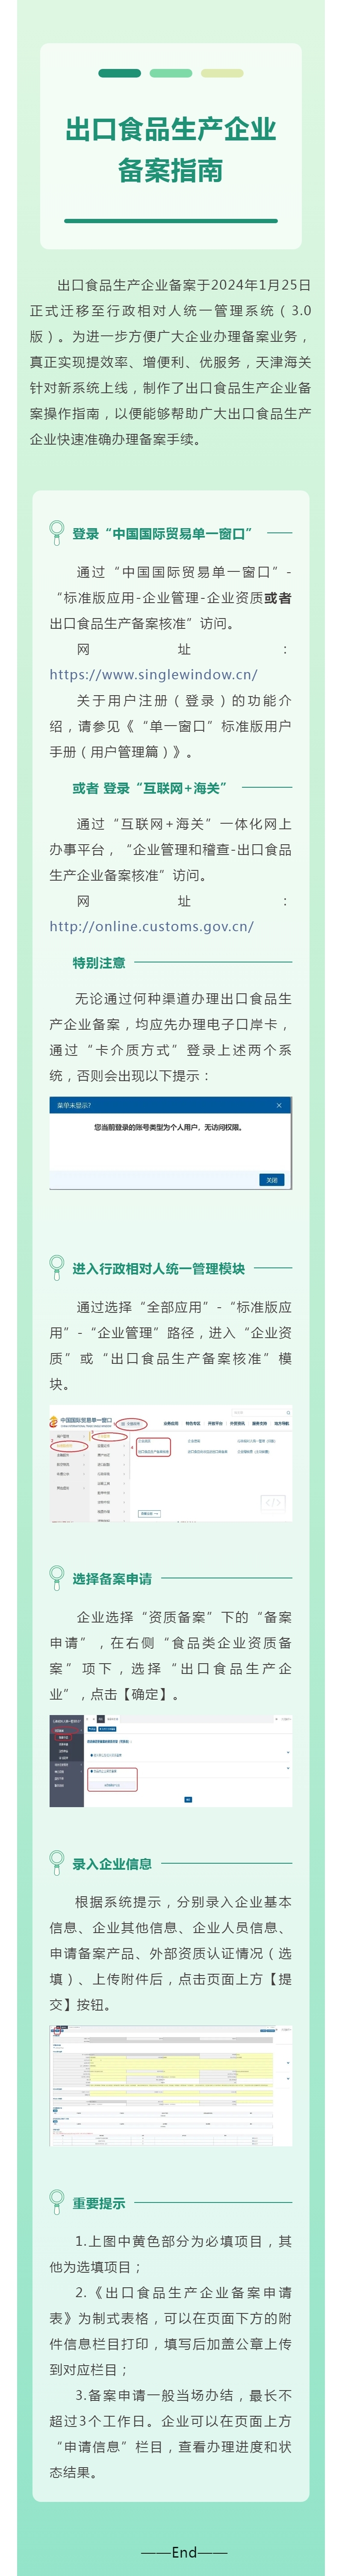Screen dimensions: 342x2576
Task: Open the singlewindow.cn web address
Action: click(153, 674)
